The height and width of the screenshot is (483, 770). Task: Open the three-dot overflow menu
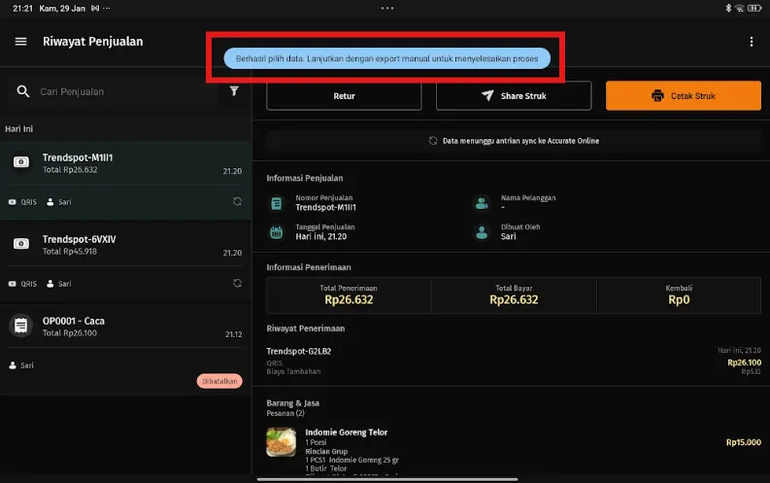[751, 42]
